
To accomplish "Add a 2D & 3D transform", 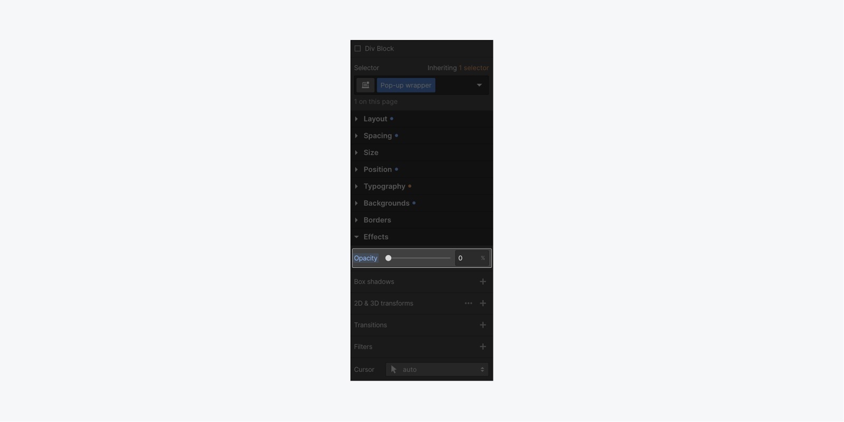I will pyautogui.click(x=483, y=303).
